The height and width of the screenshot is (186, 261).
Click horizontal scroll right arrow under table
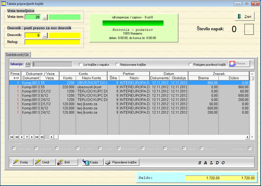[247, 137]
